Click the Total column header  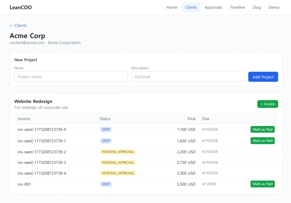(x=191, y=119)
